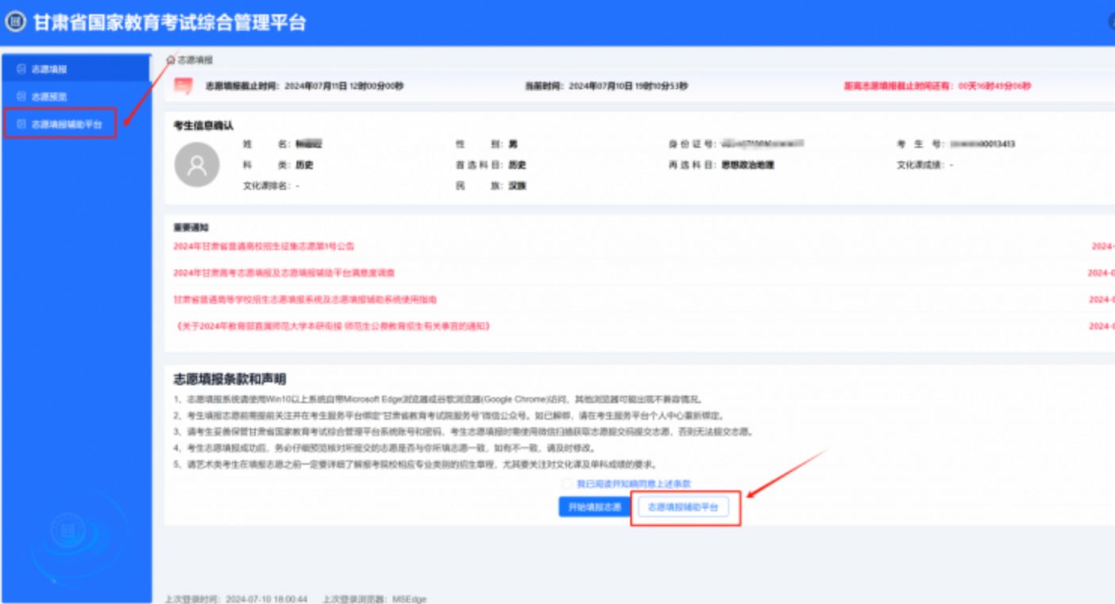Open the 师范生公费教育招生有关事宜的通知 notice
Image resolution: width=1115 pixels, height=604 pixels.
332,326
